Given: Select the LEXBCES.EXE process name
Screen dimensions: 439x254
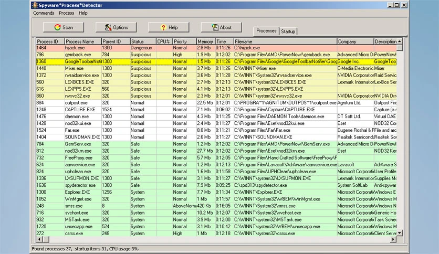Looking at the screenshot, I should click(79, 82).
